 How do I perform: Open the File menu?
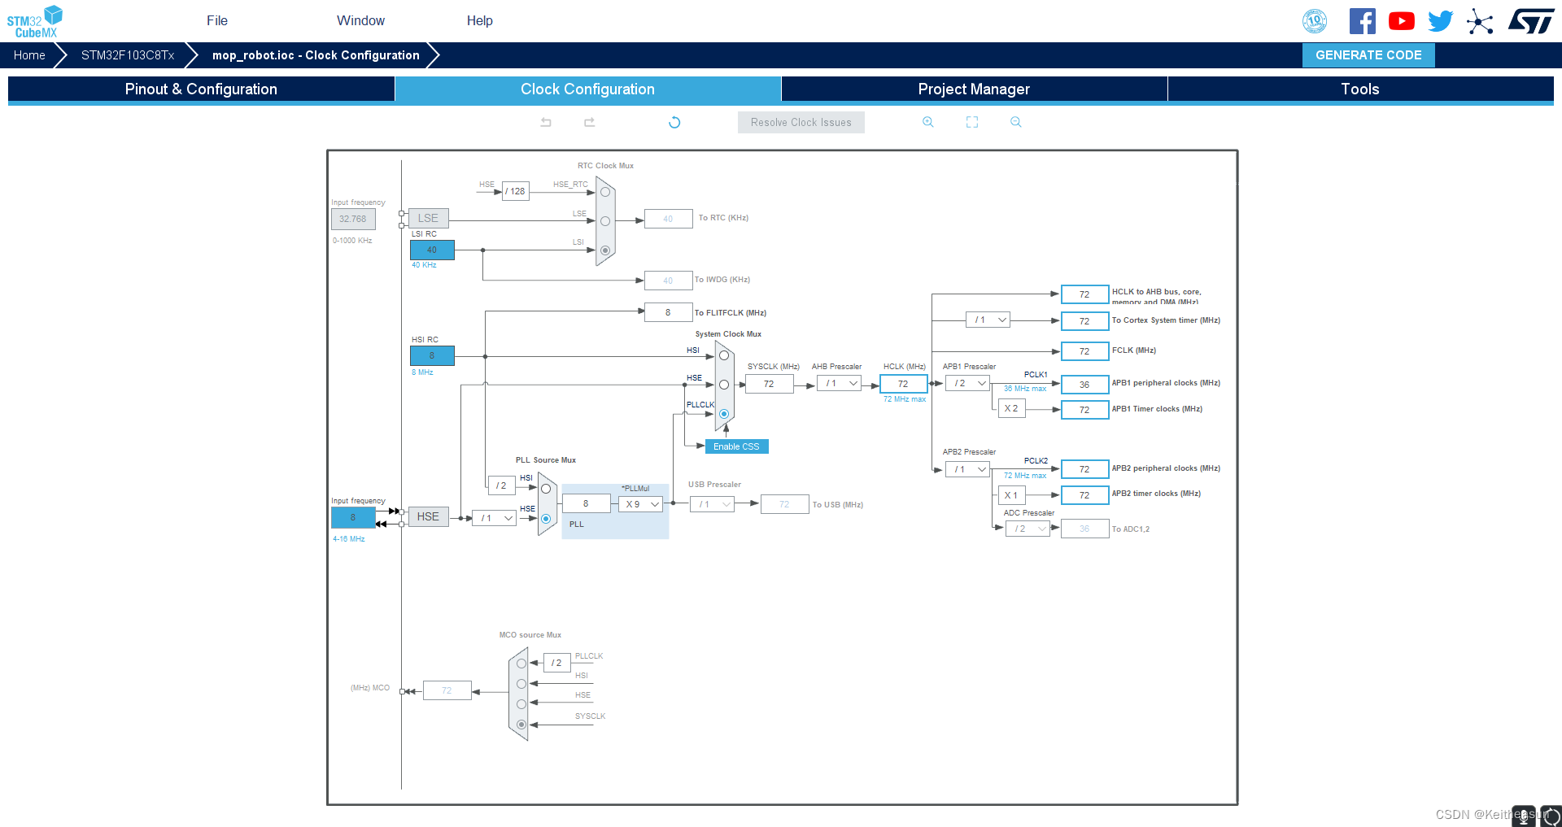[217, 21]
